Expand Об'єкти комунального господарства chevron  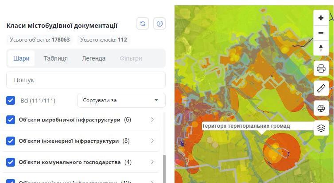coord(152,162)
